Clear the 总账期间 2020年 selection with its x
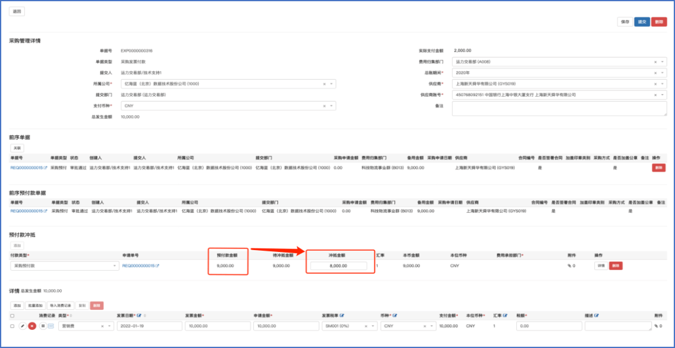This screenshot has height=348, width=675. pos(655,73)
